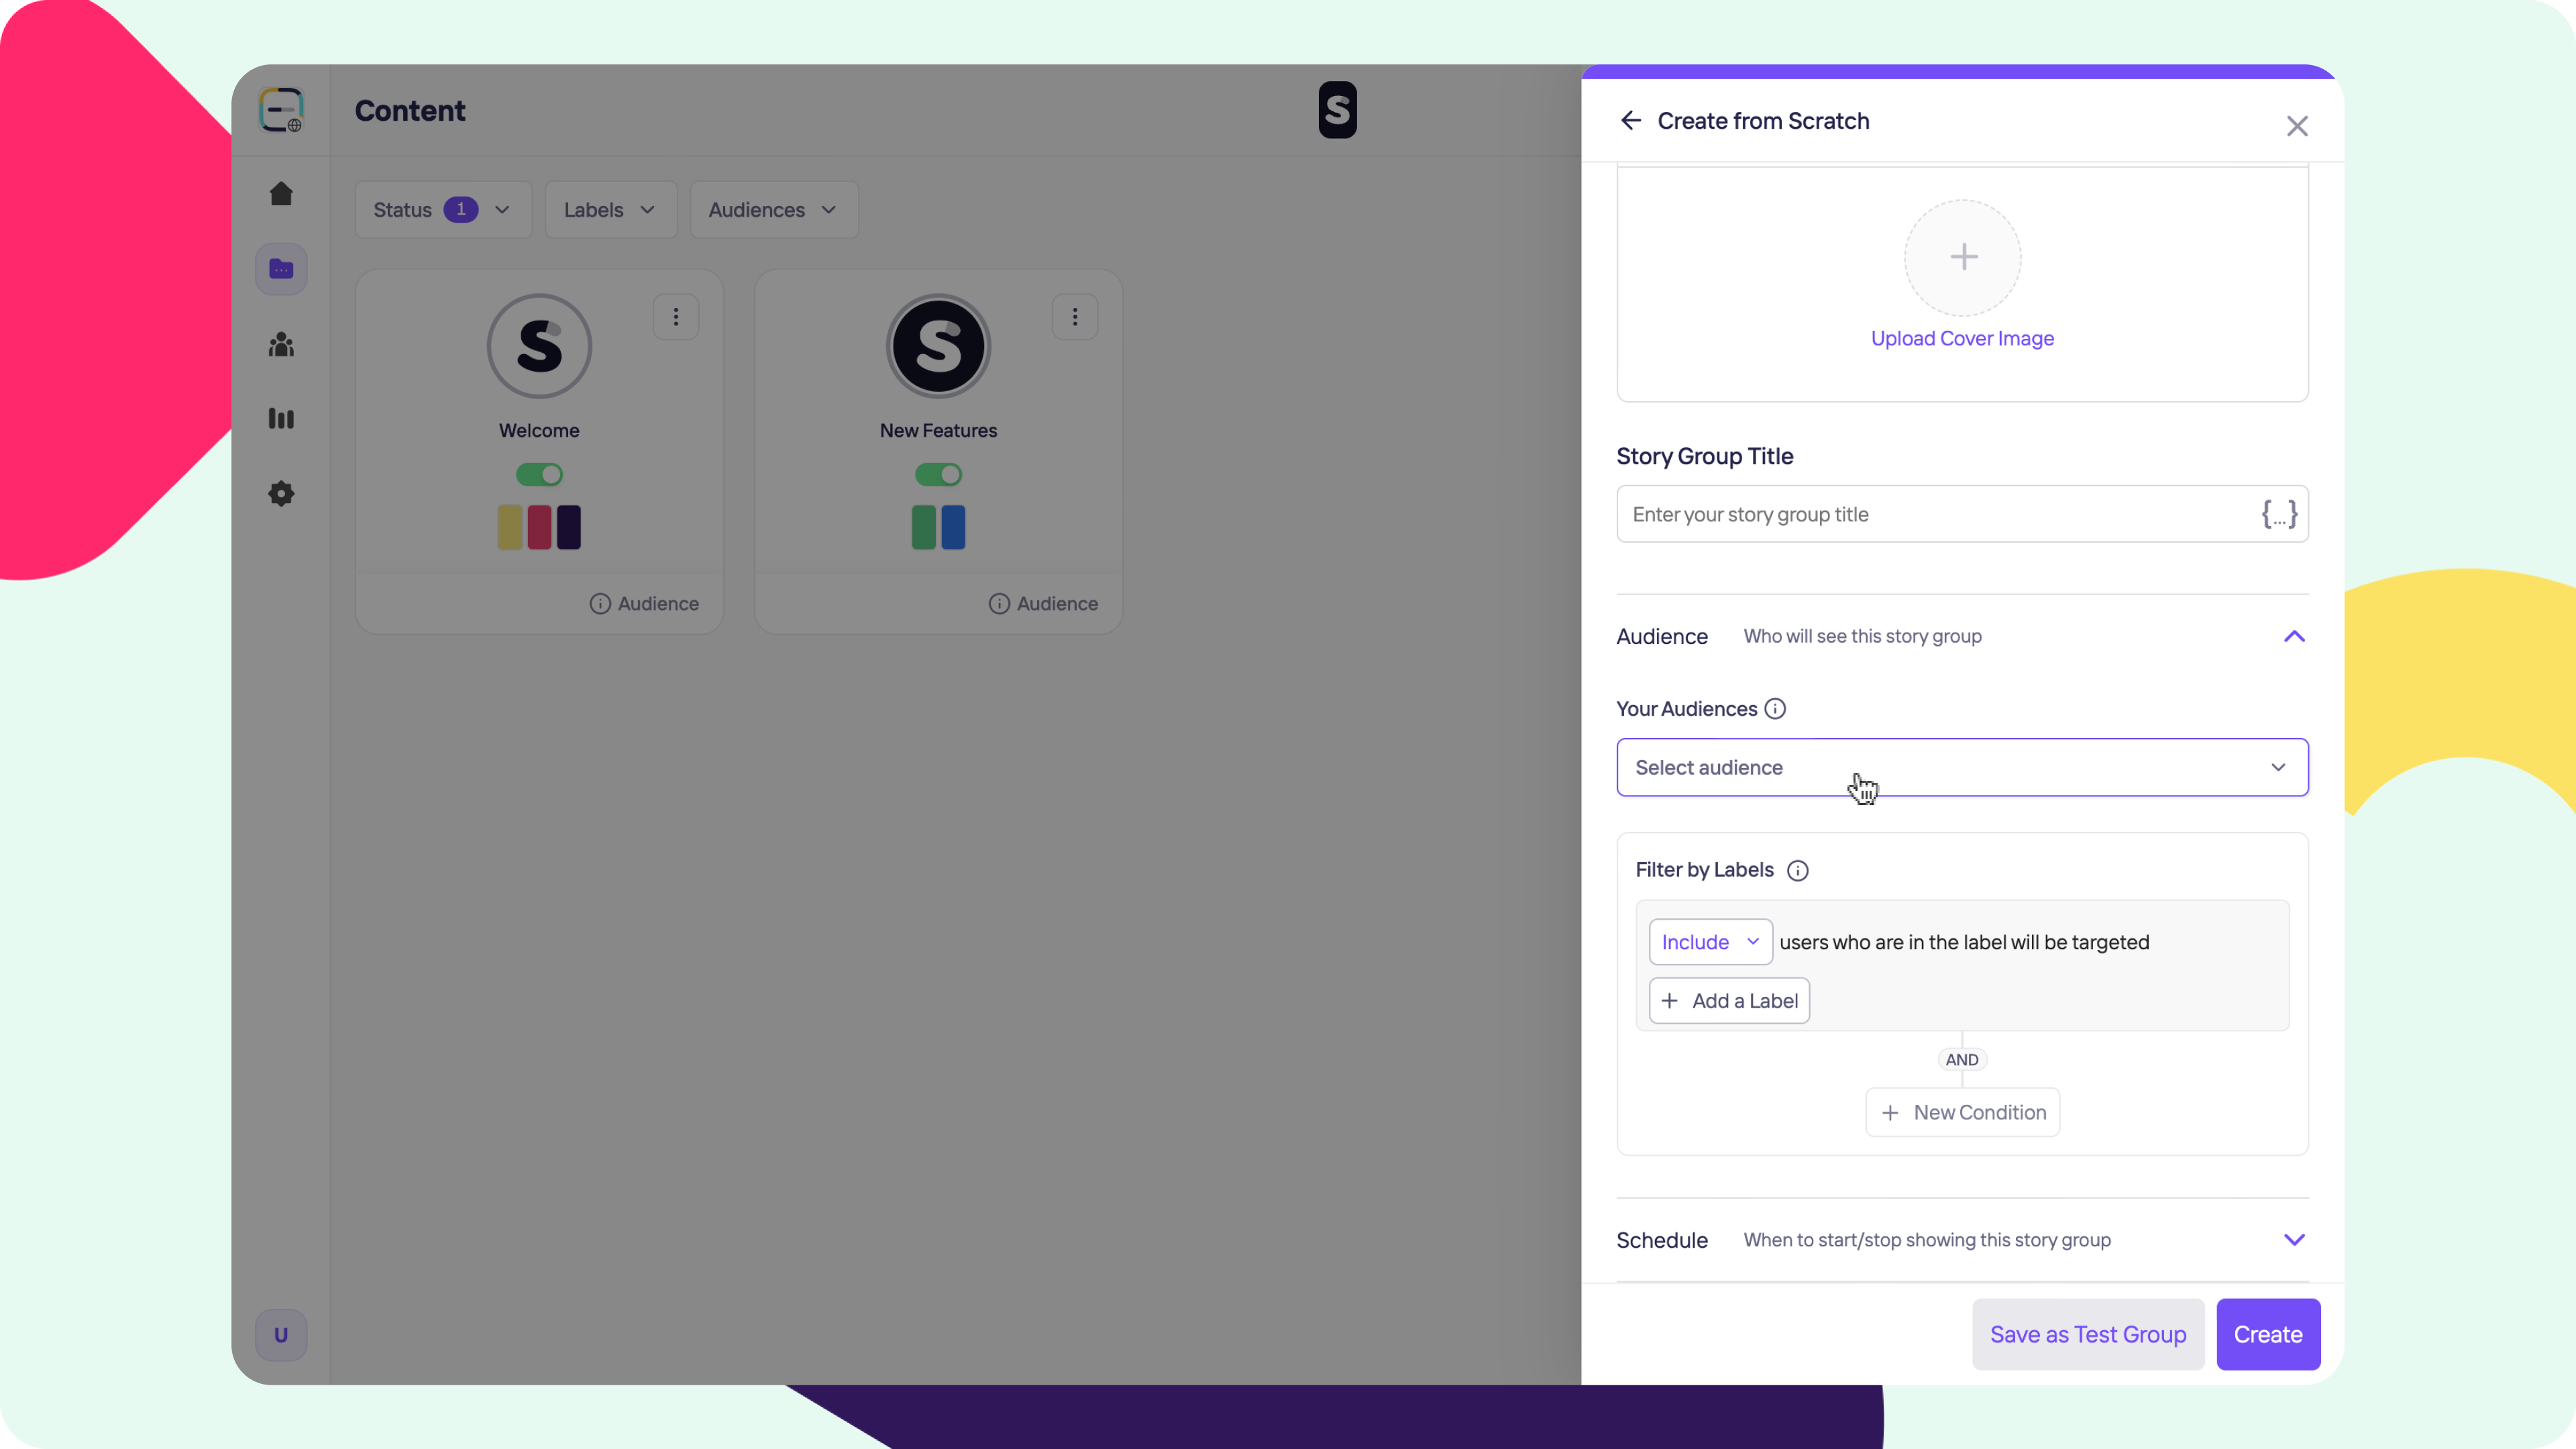Open the Status filter menu
Image resolution: width=2576 pixels, height=1449 pixels.
pos(442,210)
